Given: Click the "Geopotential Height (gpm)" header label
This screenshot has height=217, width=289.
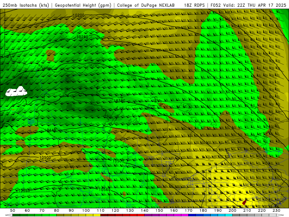Looking at the screenshot, I should (83, 5).
